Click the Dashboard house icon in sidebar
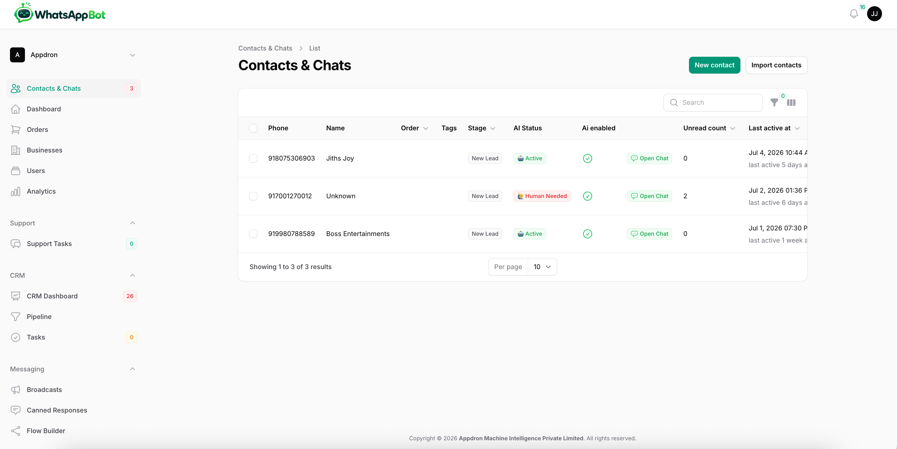Image resolution: width=897 pixels, height=449 pixels. click(15, 109)
